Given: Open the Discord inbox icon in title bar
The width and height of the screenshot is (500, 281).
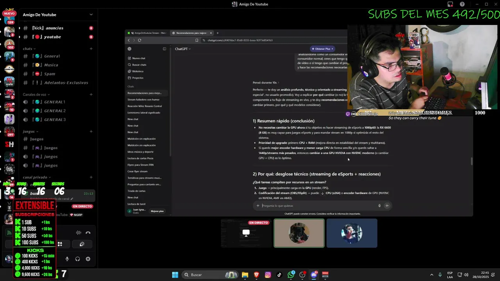Looking at the screenshot, I should (450, 4).
